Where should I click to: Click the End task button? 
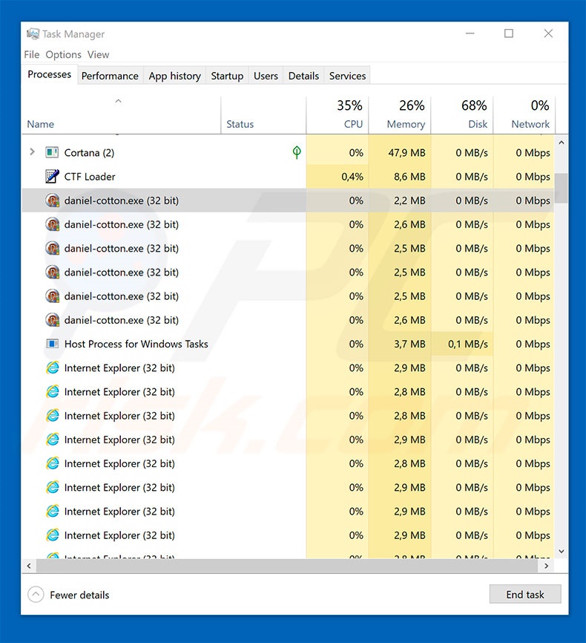point(525,594)
